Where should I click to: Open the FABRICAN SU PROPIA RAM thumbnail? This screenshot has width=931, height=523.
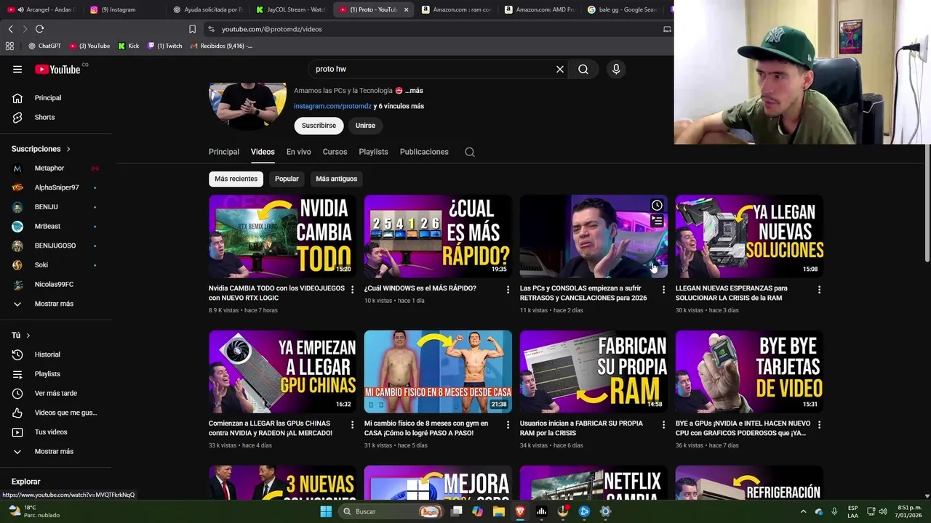point(594,371)
